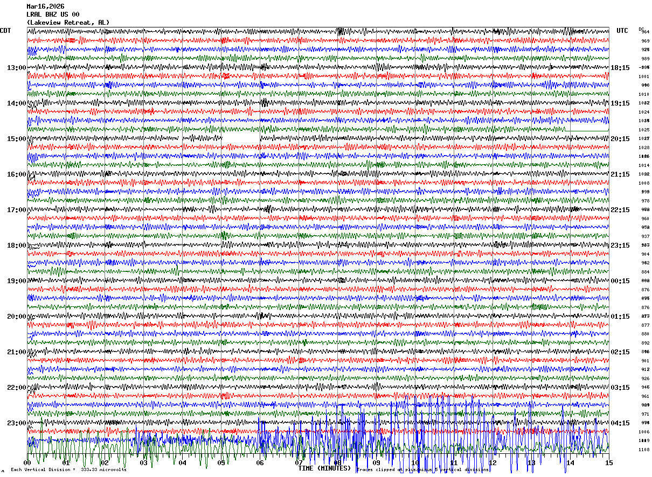652x477 pixels.
Task: Click the 18:15 UTC time label
Action: click(620, 68)
